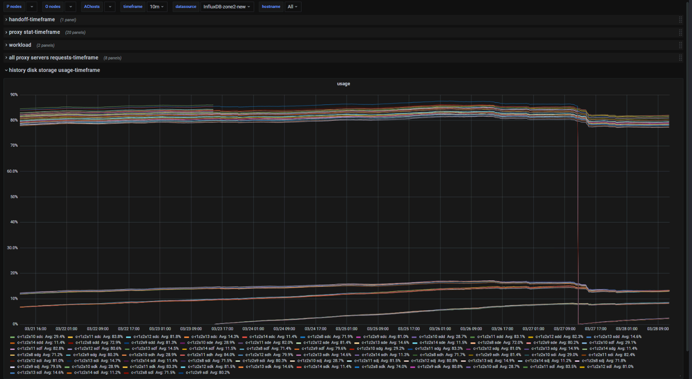Click the proxy stat-timeframe row drag handle
This screenshot has height=379, width=692.
[680, 32]
